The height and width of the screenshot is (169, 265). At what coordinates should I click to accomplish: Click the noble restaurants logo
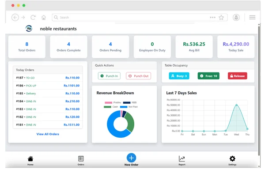[x=29, y=29]
